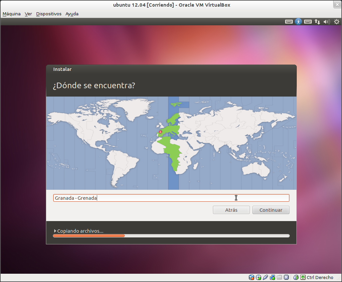Screen dimensions: 342x282
Task: Click the USB devices status icon
Action: [265, 277]
